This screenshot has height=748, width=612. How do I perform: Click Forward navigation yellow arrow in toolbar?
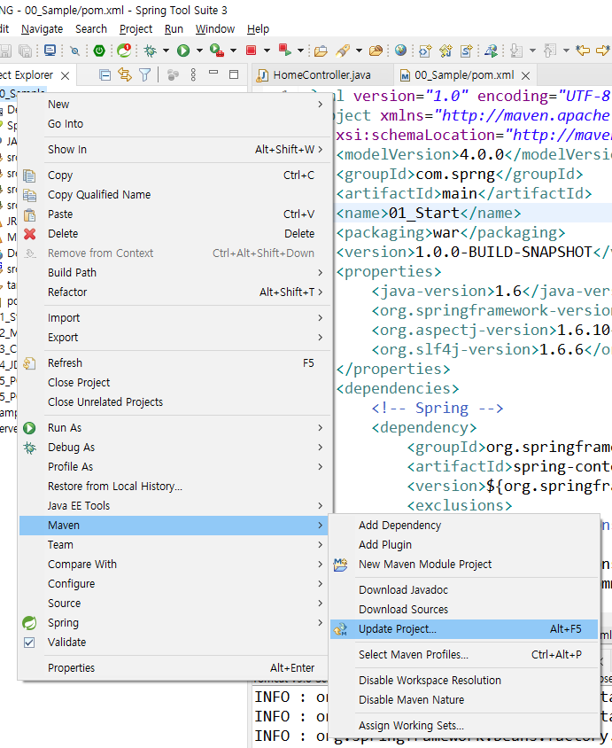(x=603, y=51)
